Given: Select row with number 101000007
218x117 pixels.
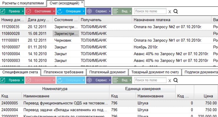Looking at the screenshot, I should (109, 47).
